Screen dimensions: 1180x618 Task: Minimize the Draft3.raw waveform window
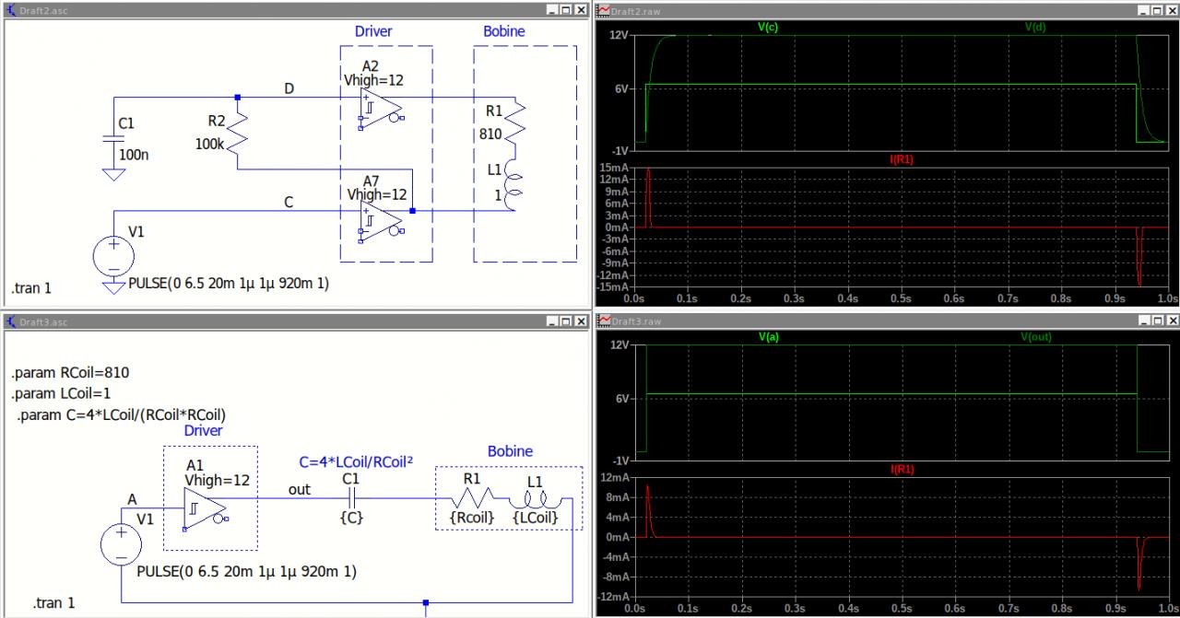pyautogui.click(x=1143, y=321)
